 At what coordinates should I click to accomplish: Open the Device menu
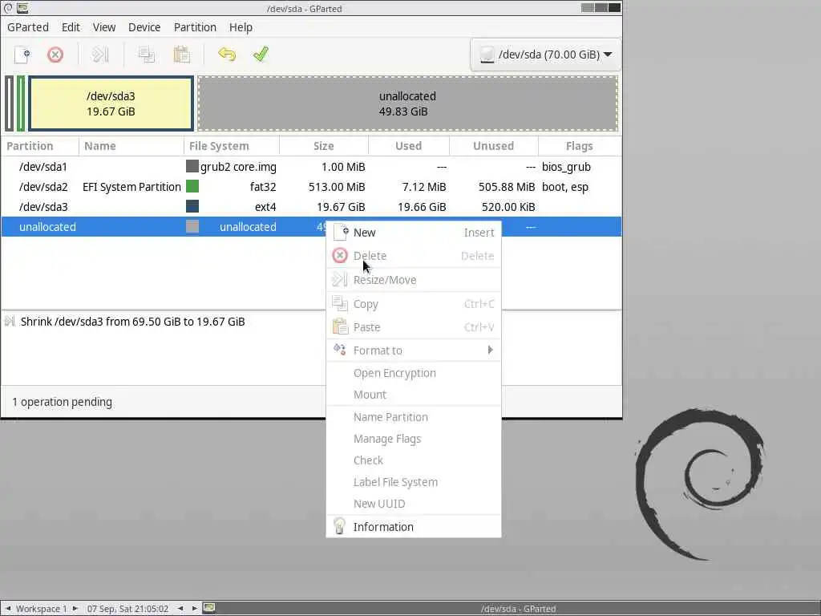(x=144, y=27)
